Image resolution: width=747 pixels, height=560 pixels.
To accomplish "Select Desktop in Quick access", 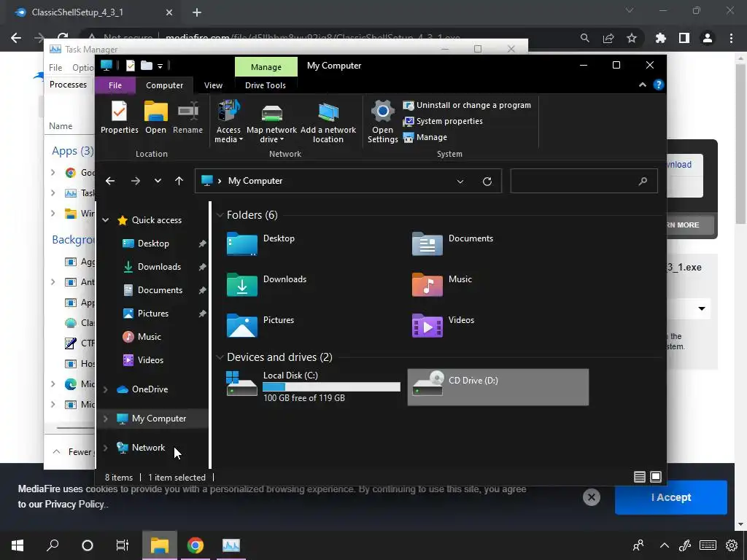I will click(153, 244).
